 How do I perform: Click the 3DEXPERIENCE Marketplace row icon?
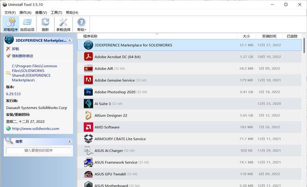(x=88, y=45)
